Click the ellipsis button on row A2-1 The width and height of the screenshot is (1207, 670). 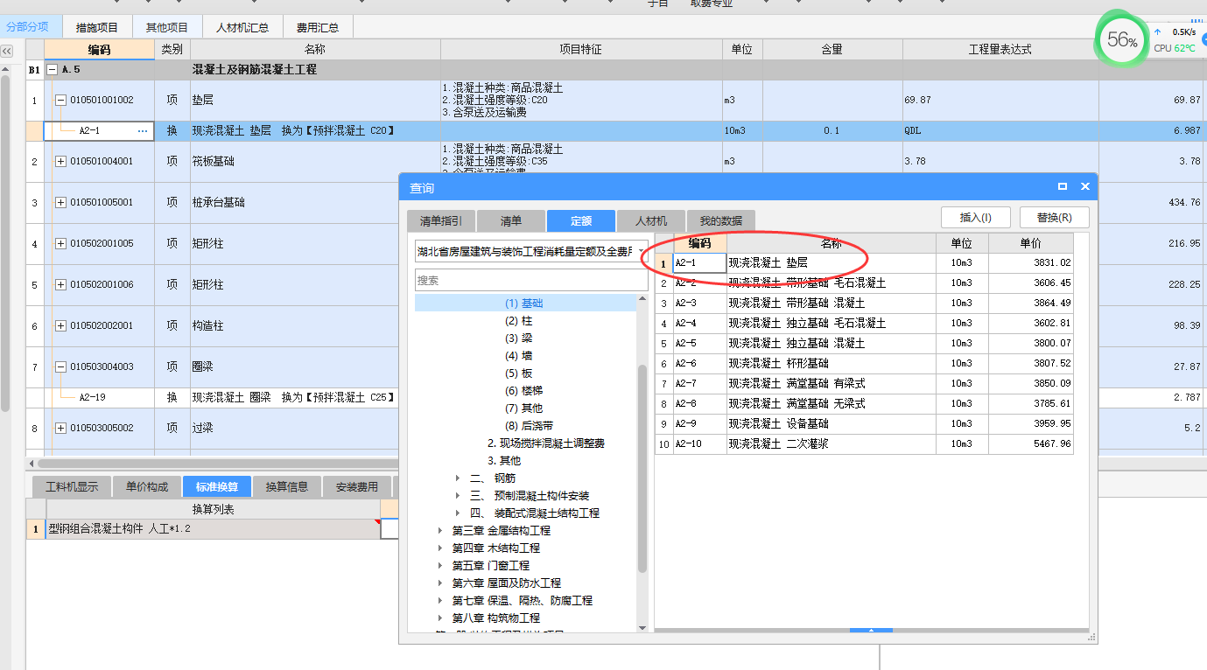click(143, 130)
